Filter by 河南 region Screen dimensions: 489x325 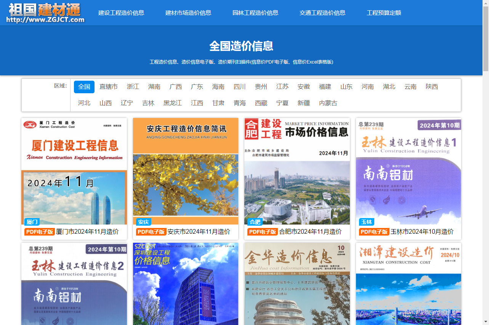[368, 87]
